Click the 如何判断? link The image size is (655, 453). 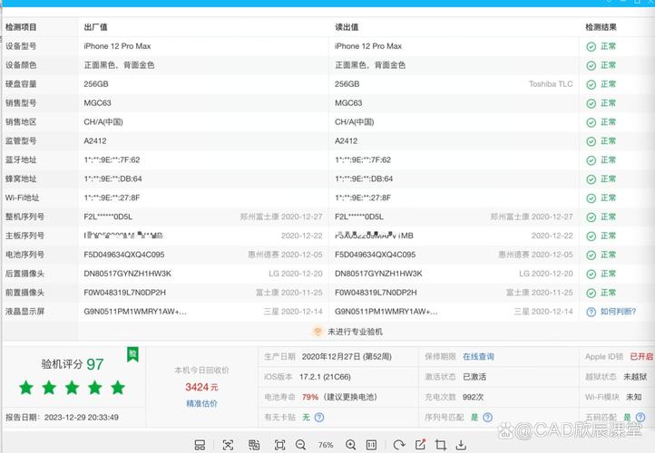coord(618,311)
